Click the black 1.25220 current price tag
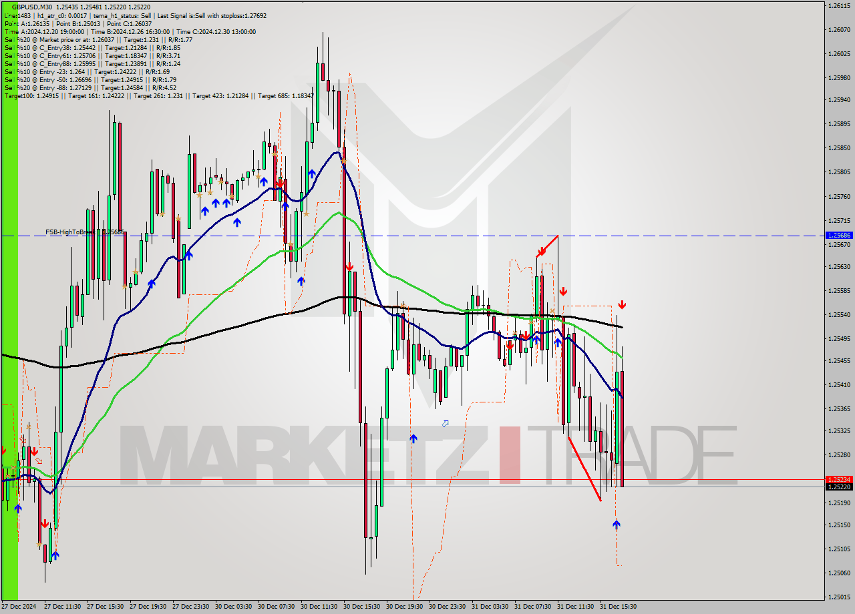 pyautogui.click(x=839, y=487)
